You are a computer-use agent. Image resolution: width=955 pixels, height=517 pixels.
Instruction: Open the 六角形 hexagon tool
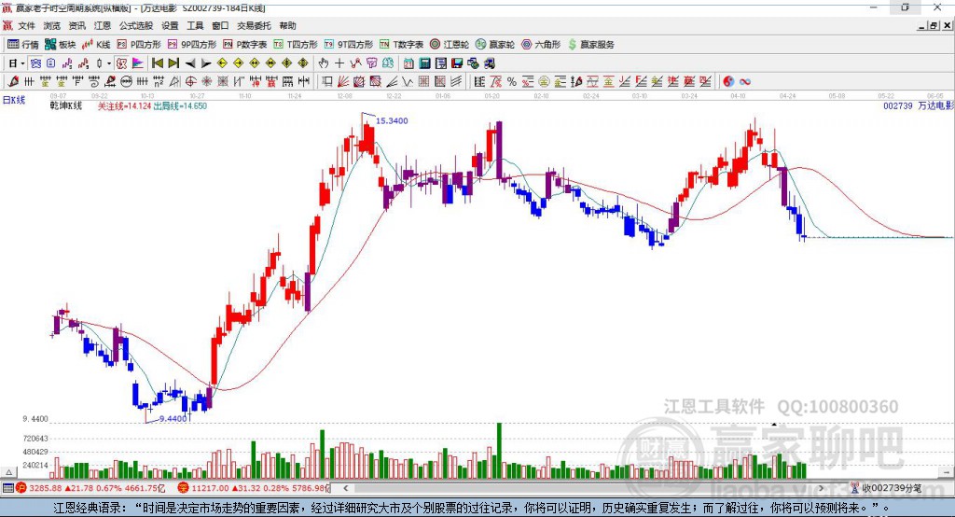point(541,45)
